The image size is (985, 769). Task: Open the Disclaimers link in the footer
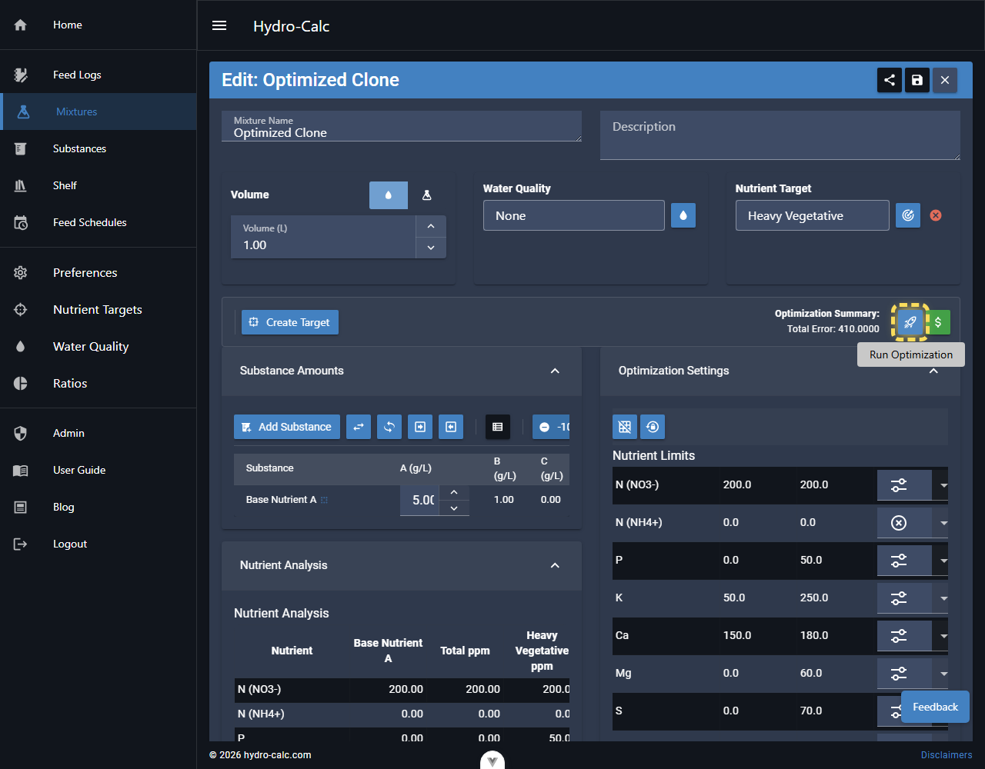(x=947, y=755)
